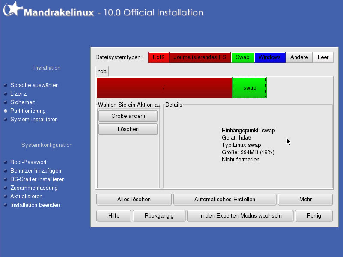The width and height of the screenshot is (343, 257).
Task: Click Löschen to delete the partition
Action: (128, 129)
